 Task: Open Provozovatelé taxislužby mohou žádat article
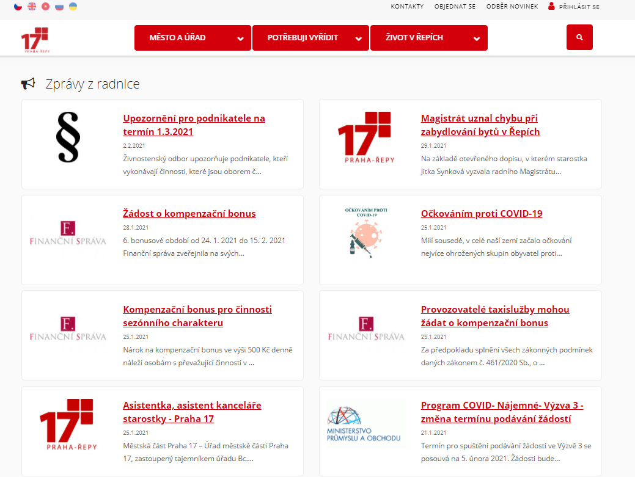[495, 316]
